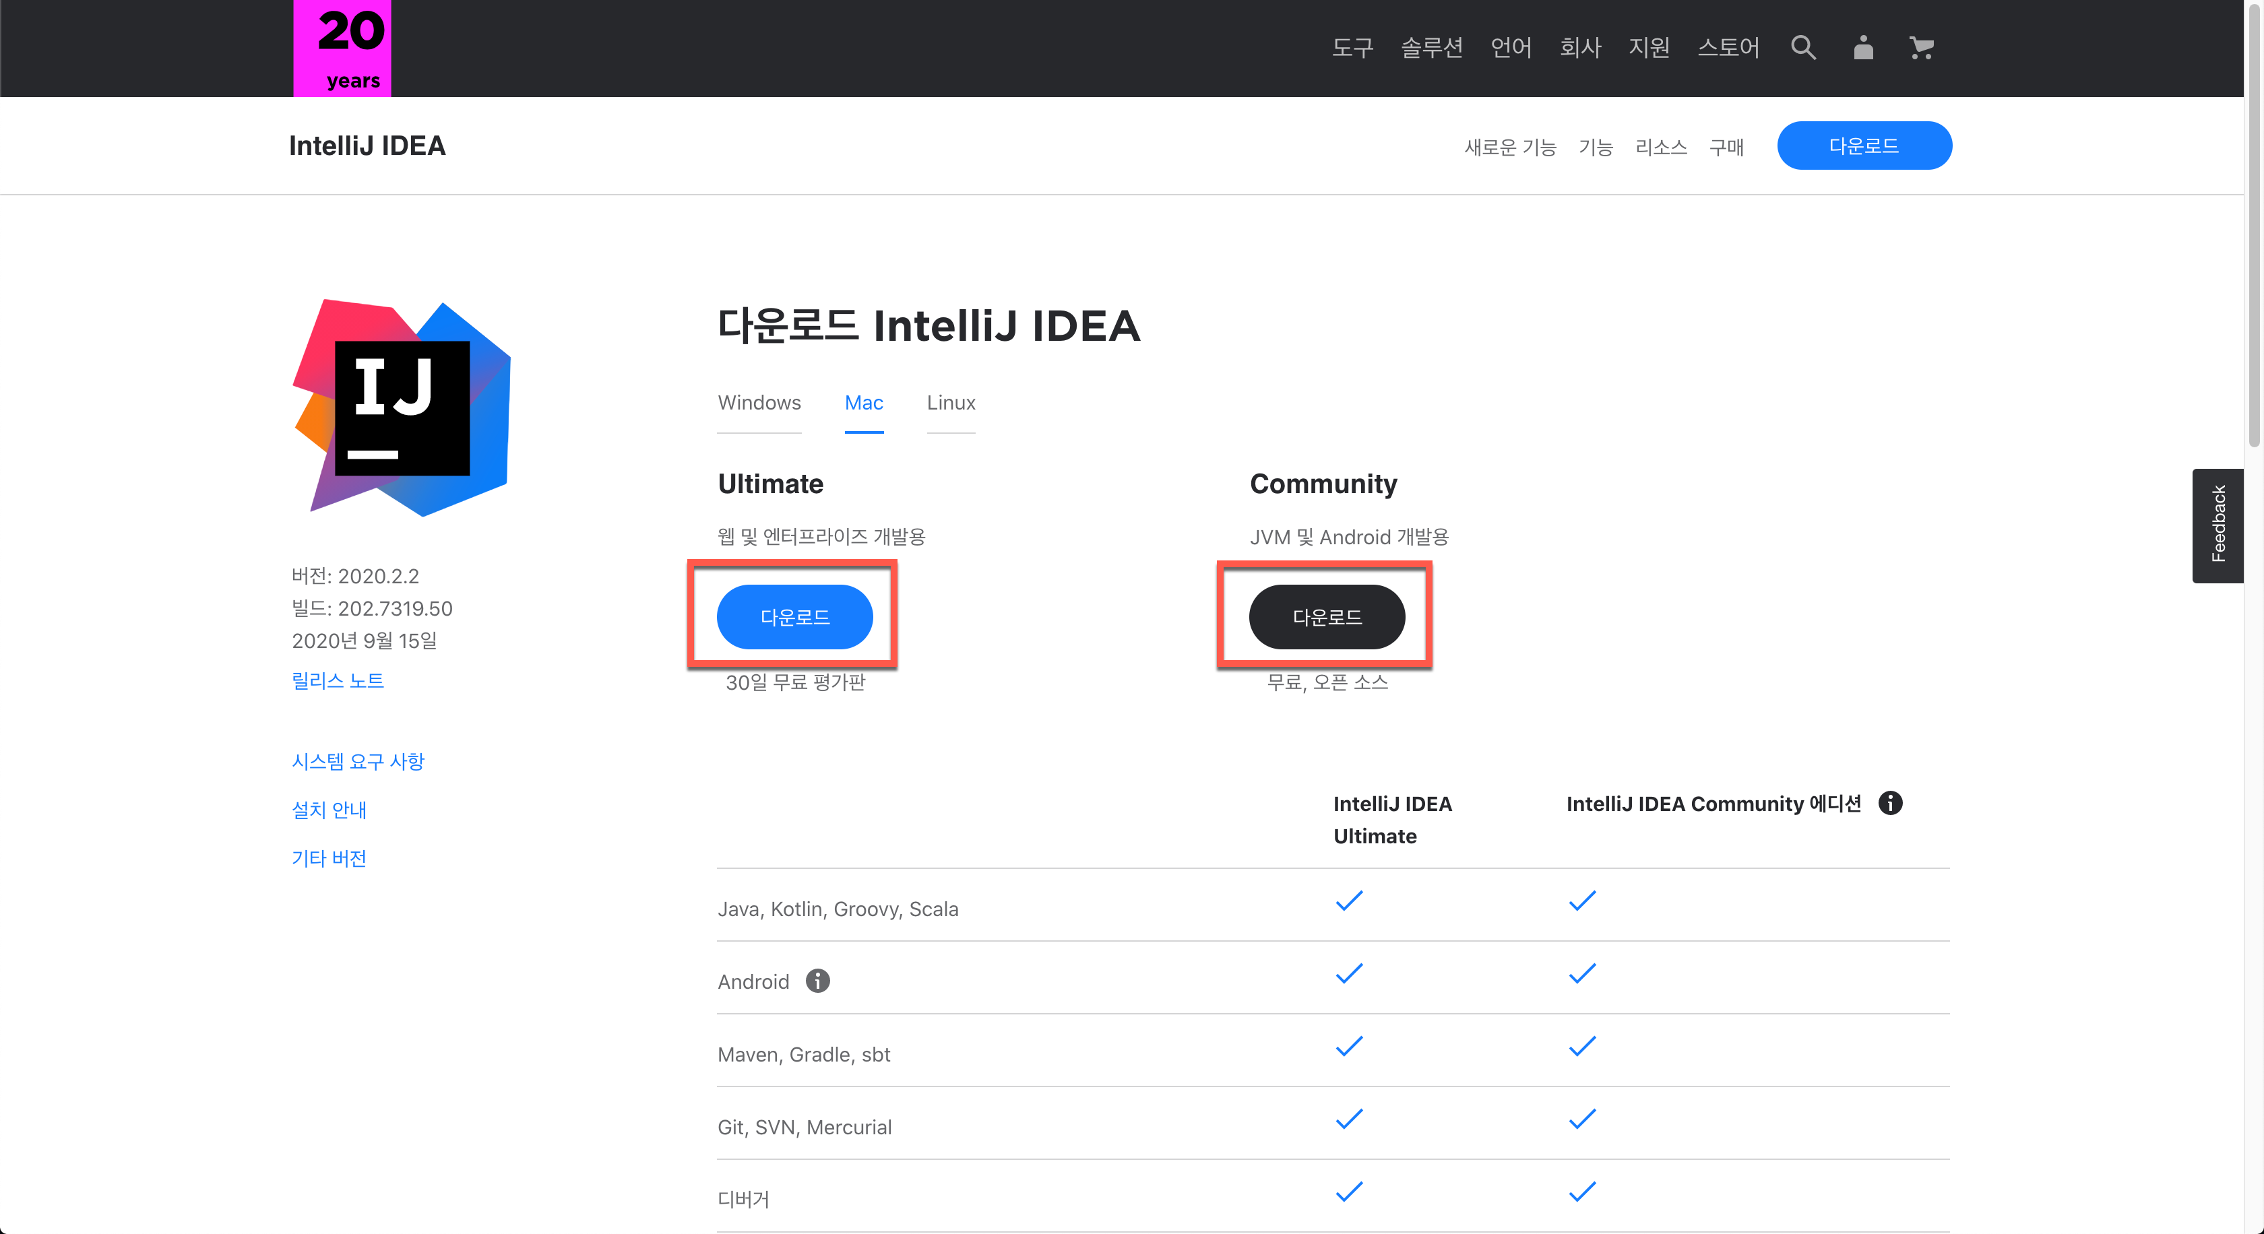Click the blue 다운로드 header button
Image resolution: width=2264 pixels, height=1234 pixels.
[x=1863, y=145]
